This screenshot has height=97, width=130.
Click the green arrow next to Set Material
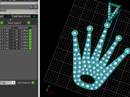pos(33,83)
